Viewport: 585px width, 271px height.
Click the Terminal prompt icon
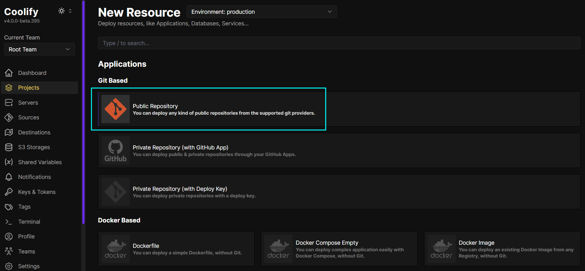tap(9, 222)
